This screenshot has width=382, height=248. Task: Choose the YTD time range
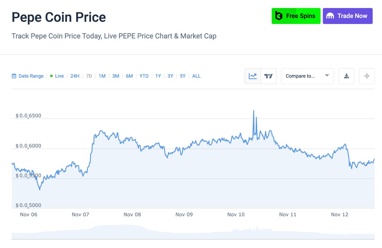tap(144, 76)
